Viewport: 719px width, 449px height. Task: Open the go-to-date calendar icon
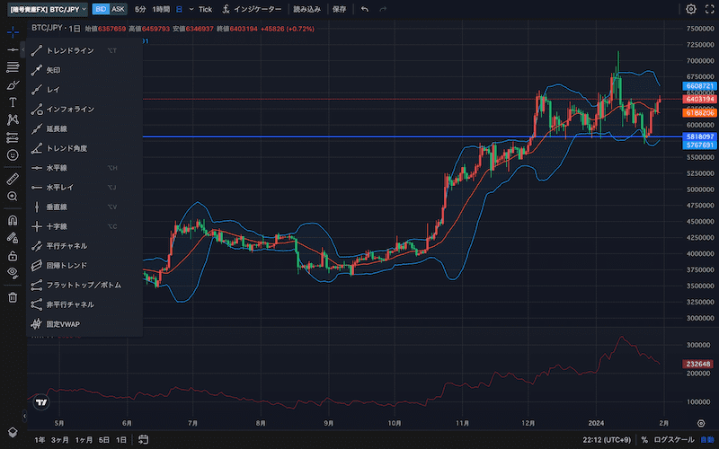(144, 439)
